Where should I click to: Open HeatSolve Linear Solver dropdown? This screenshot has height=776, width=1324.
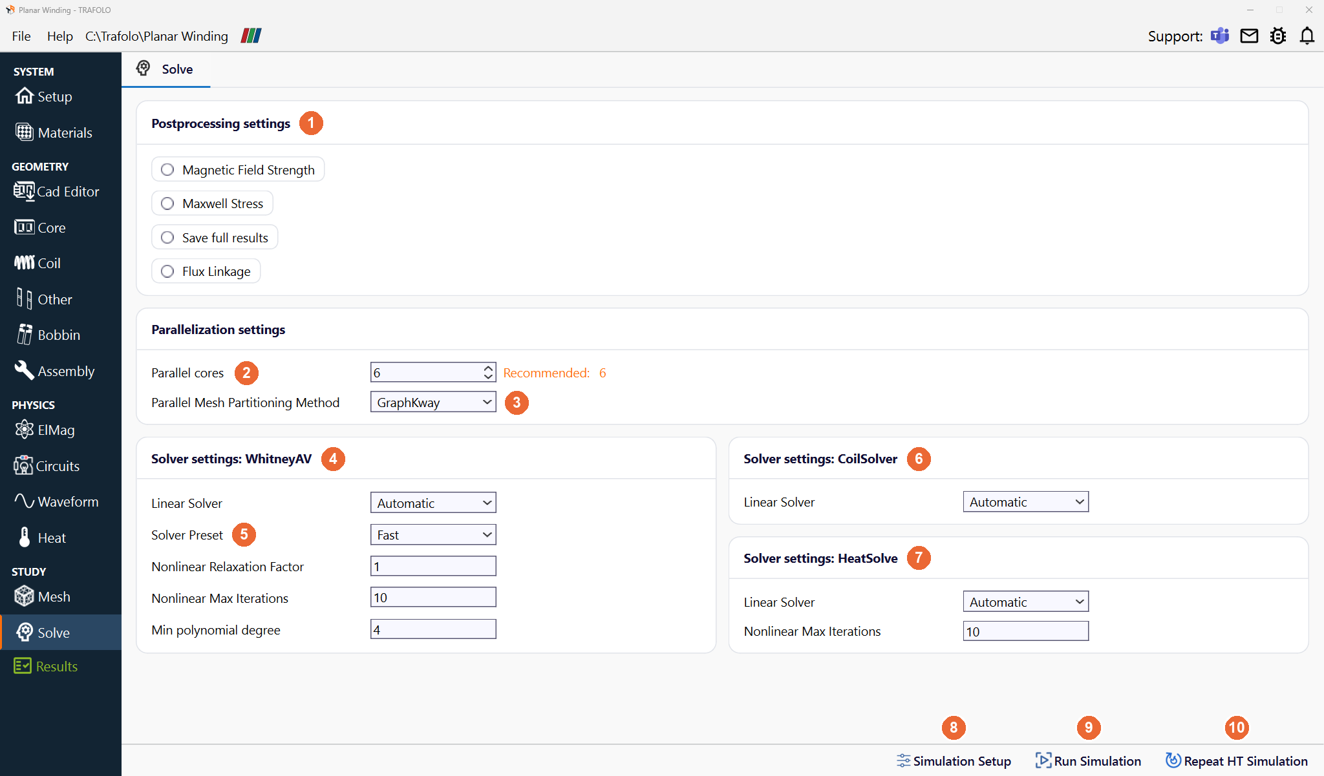(1025, 602)
